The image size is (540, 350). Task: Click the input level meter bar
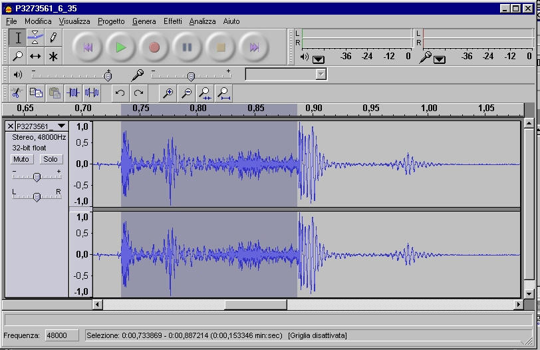(477, 38)
